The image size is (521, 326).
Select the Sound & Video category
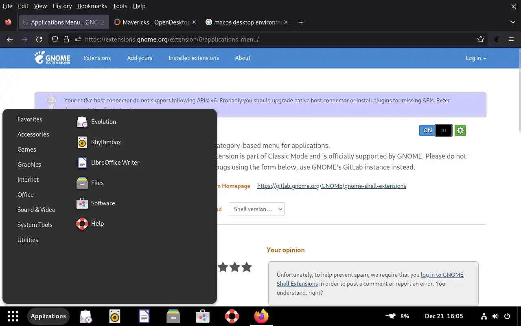[36, 210]
